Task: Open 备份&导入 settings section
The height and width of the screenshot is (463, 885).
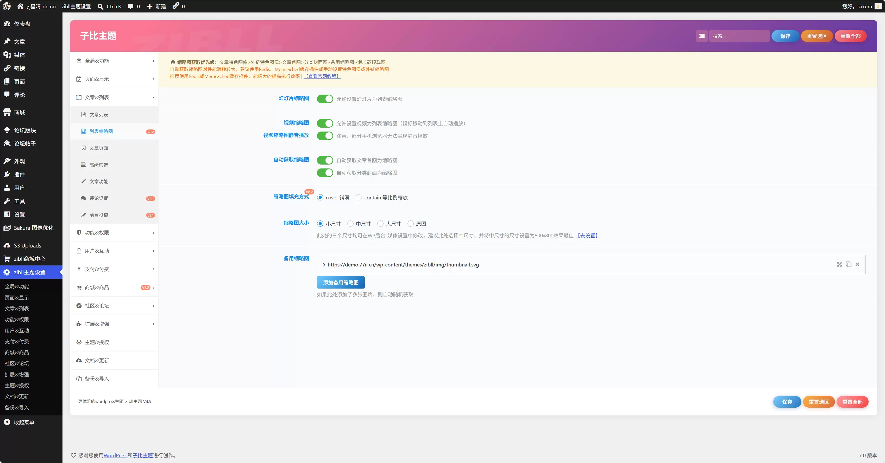Action: click(x=114, y=379)
